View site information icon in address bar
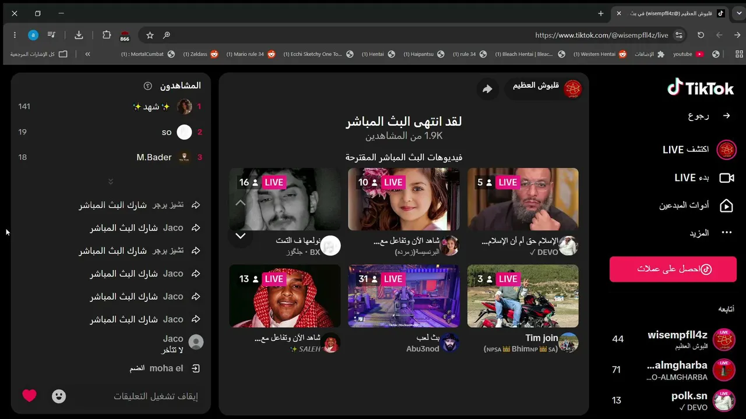 pos(678,35)
